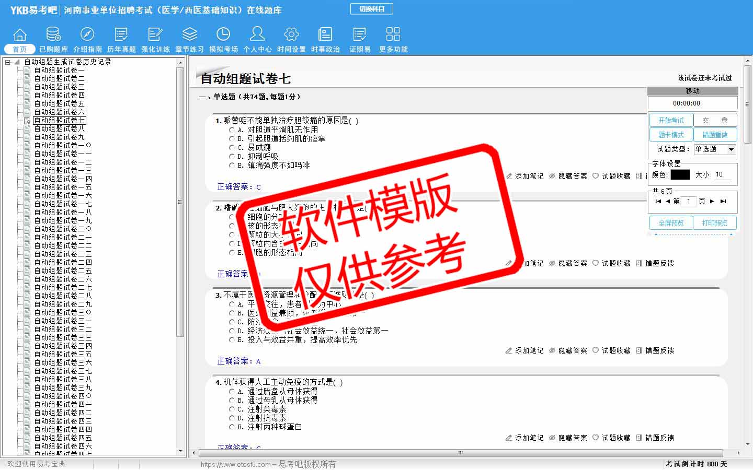Open 强化训练 edit icon
Image resolution: width=753 pixels, height=470 pixels.
coord(155,35)
